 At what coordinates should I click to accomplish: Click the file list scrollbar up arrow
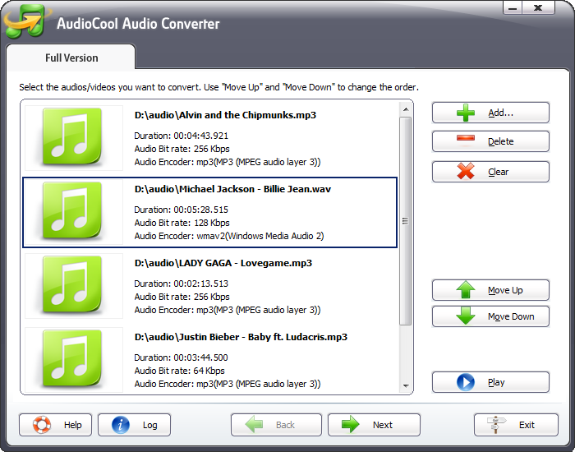coord(406,109)
